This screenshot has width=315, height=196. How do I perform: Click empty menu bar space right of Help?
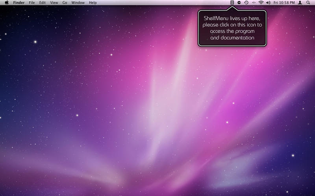pos(157,3)
